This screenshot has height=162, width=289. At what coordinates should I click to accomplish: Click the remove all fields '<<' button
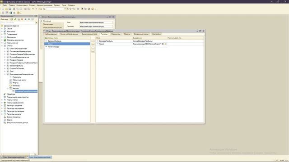tap(93, 52)
